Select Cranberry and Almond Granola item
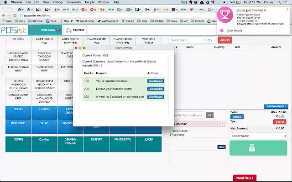 tap(44, 98)
